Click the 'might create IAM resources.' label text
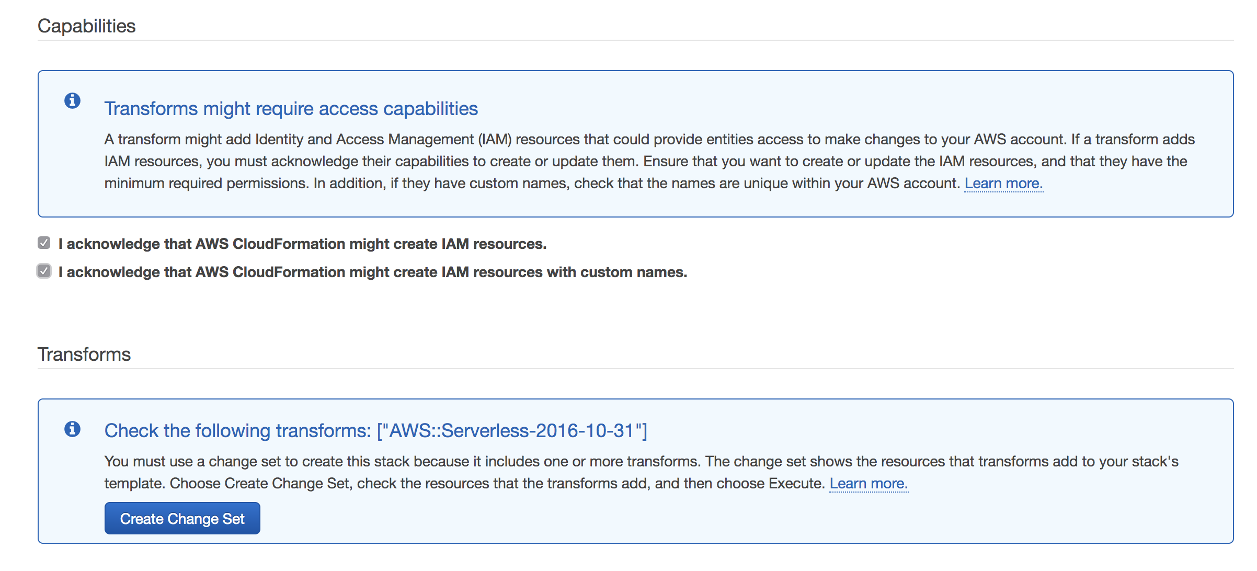The height and width of the screenshot is (571, 1257). click(x=448, y=244)
